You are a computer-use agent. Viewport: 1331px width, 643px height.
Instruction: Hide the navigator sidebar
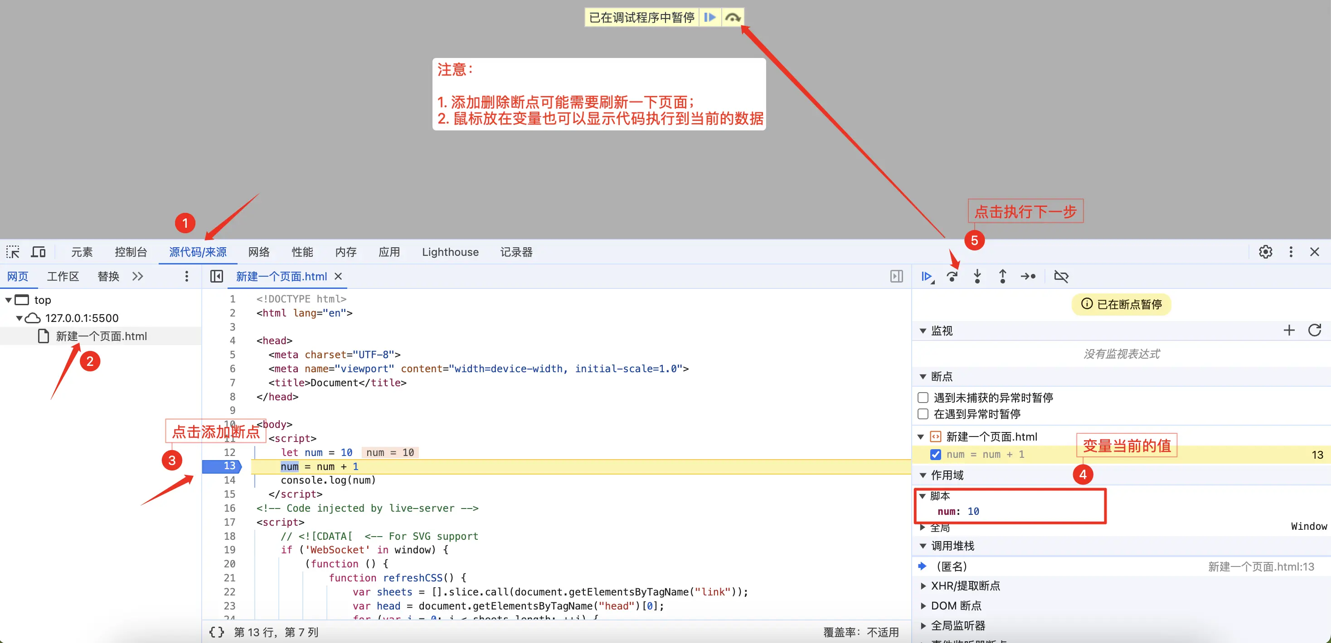pos(217,277)
